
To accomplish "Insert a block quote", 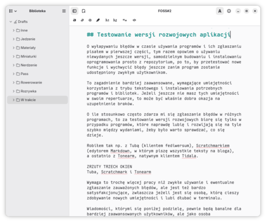I will (124, 20).
